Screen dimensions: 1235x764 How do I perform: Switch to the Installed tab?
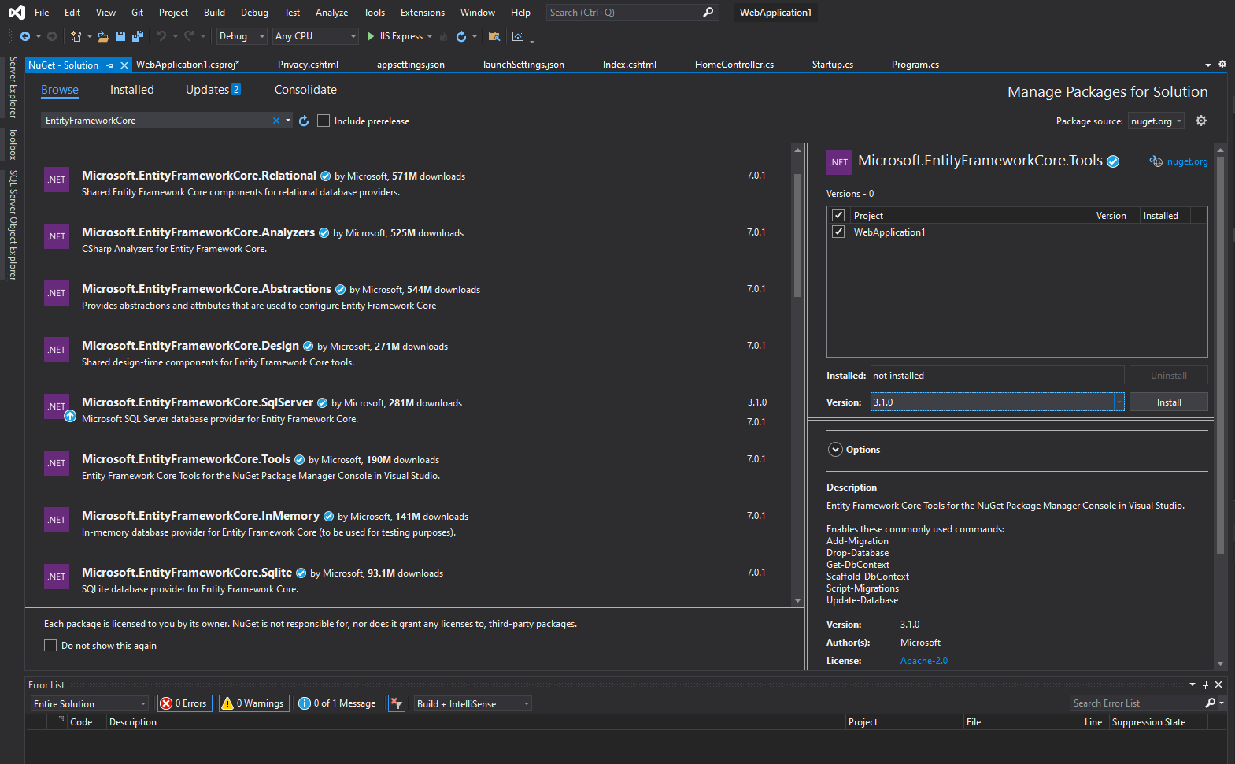coord(132,90)
